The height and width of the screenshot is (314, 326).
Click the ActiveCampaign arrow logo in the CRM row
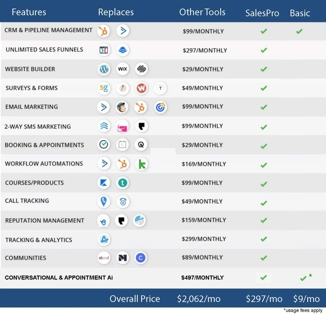(123, 31)
